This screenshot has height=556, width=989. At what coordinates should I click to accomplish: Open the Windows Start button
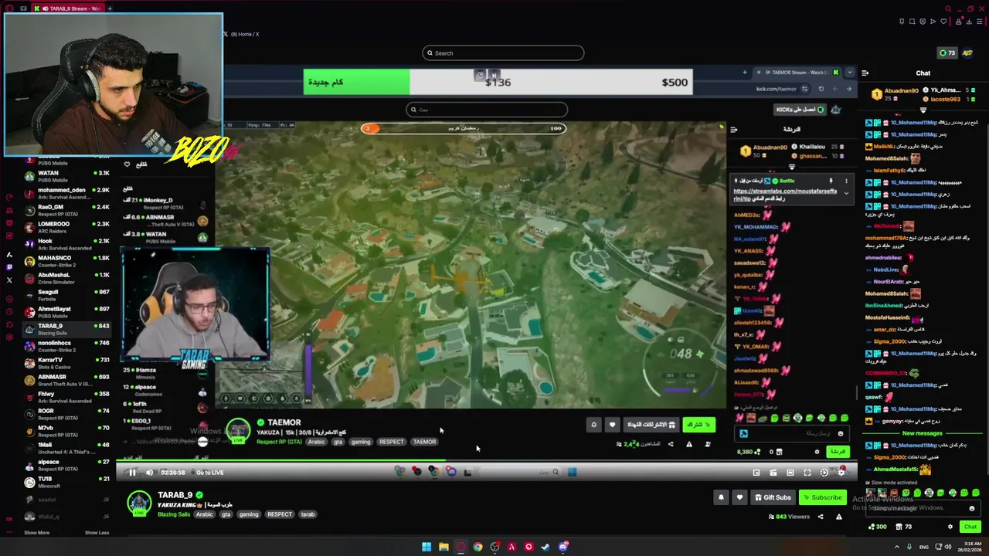click(x=427, y=547)
